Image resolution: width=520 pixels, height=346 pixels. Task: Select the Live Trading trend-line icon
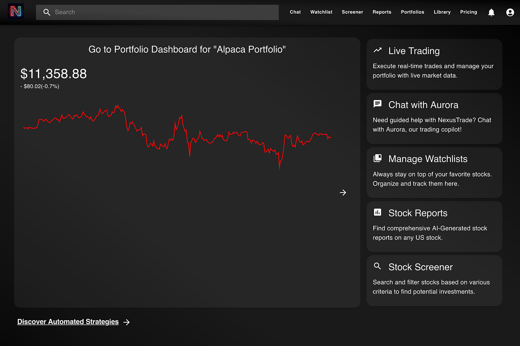pos(378,50)
